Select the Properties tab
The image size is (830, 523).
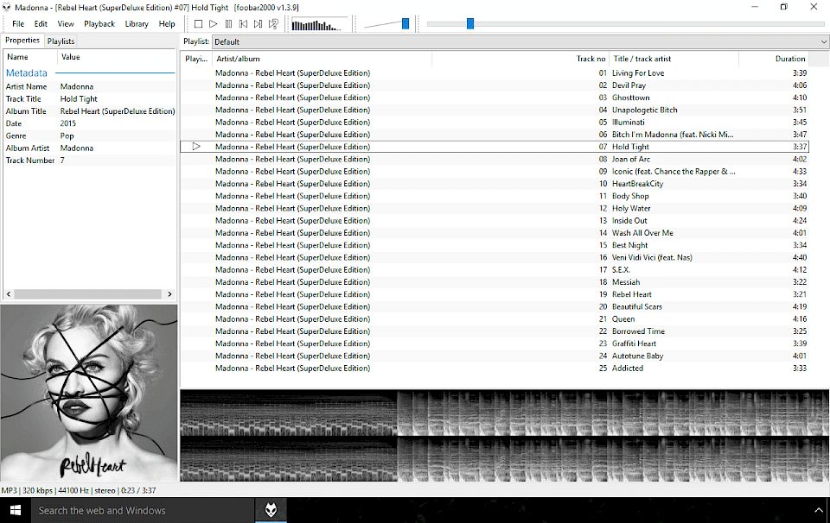22,41
